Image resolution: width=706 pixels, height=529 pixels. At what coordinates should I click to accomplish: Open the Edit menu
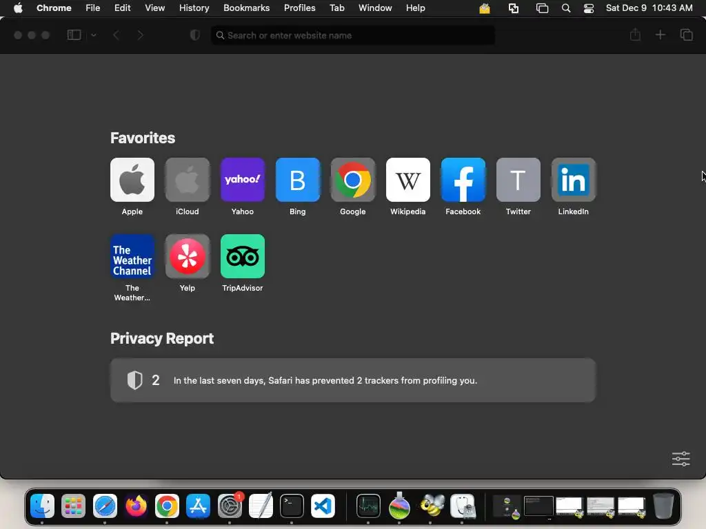click(123, 8)
